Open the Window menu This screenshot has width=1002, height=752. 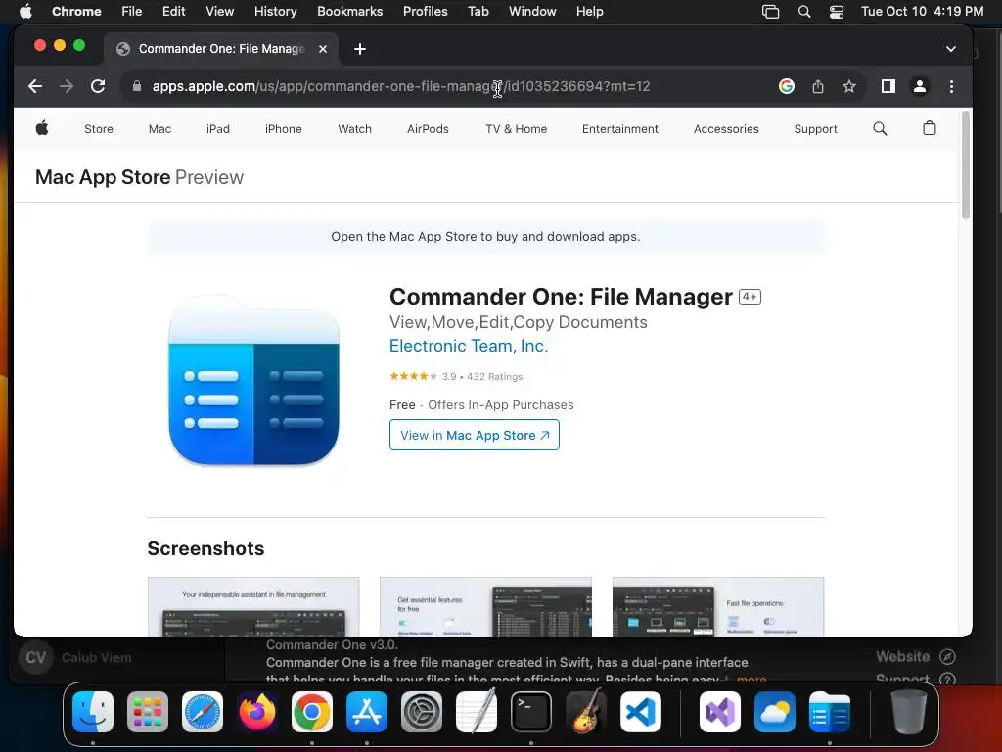click(532, 12)
